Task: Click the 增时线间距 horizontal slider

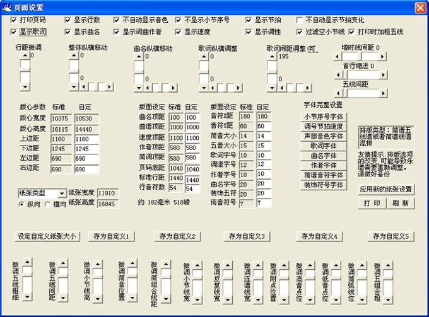Action: (365, 55)
